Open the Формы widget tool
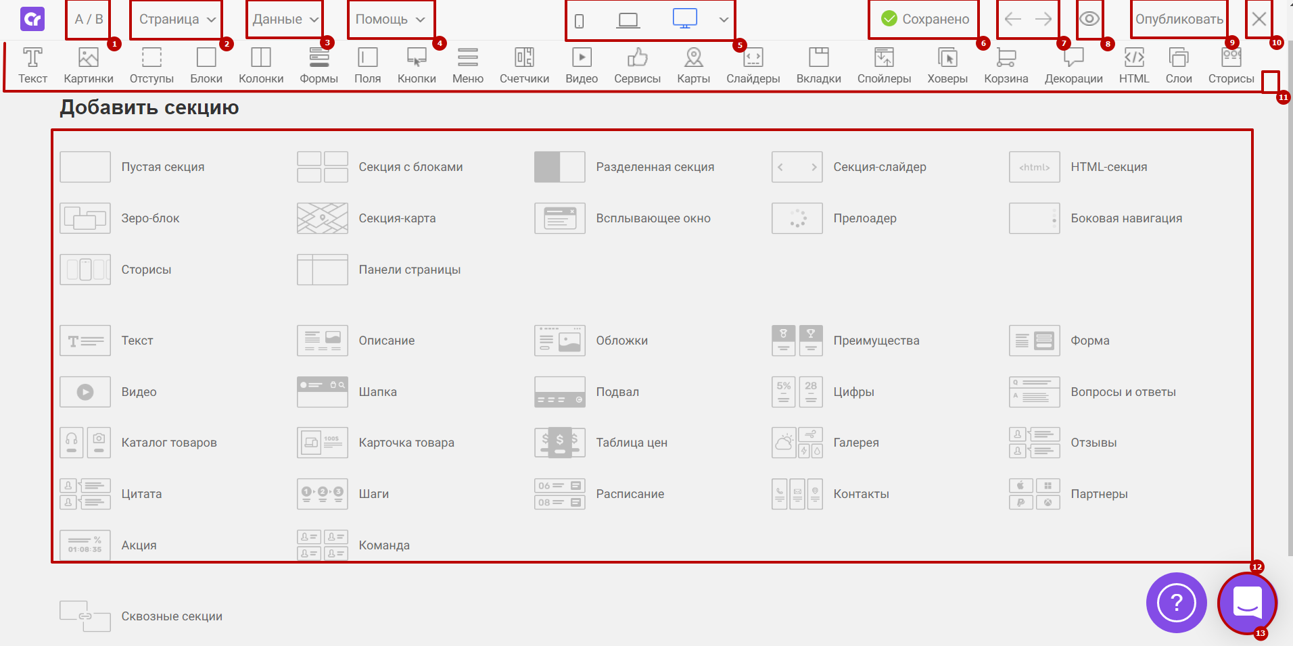 click(x=319, y=66)
